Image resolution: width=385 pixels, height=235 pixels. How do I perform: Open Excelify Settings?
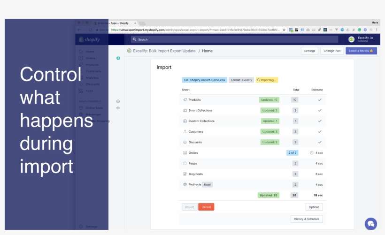[309, 51]
